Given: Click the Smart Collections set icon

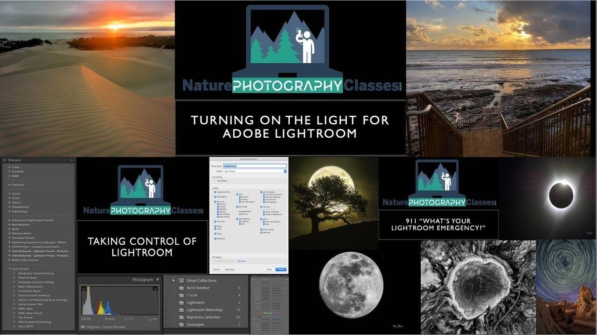Looking at the screenshot, I should [x=180, y=281].
